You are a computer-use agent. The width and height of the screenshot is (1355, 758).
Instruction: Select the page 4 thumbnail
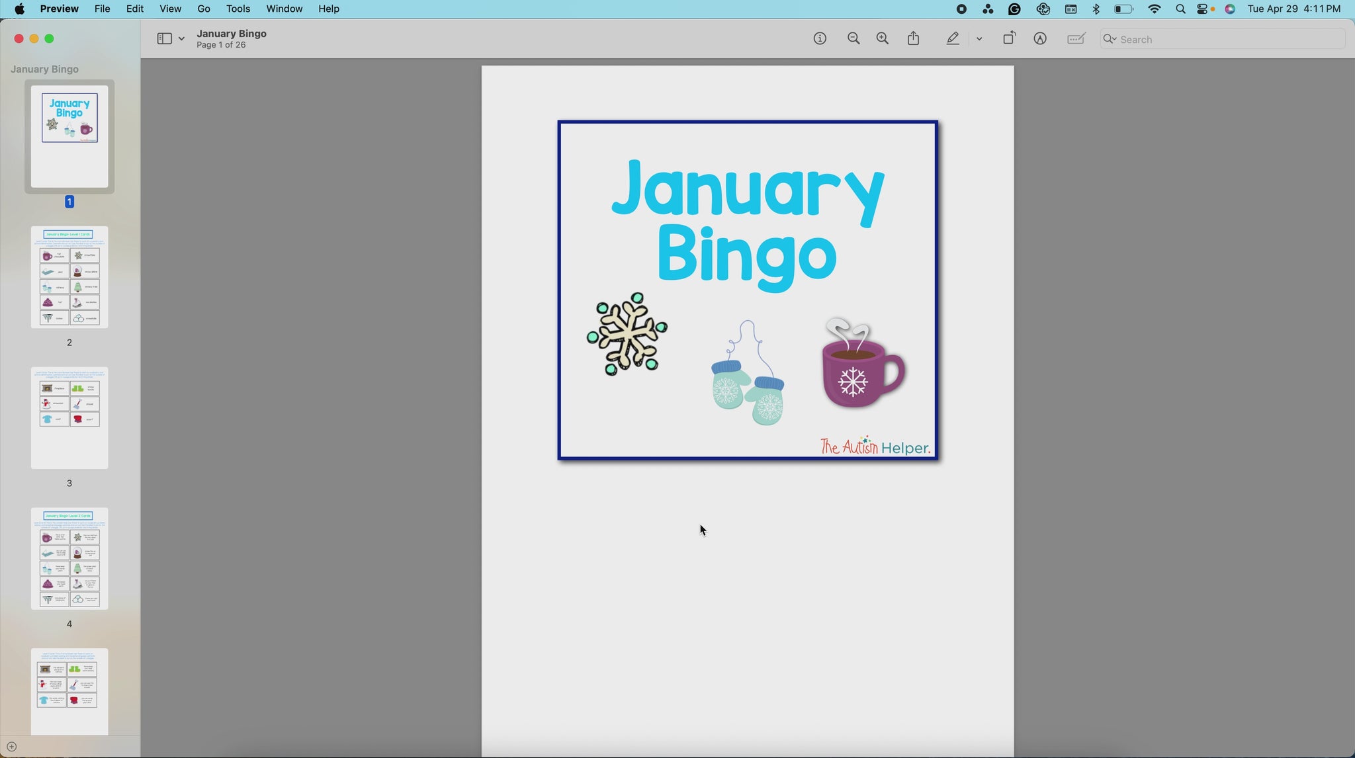tap(69, 559)
